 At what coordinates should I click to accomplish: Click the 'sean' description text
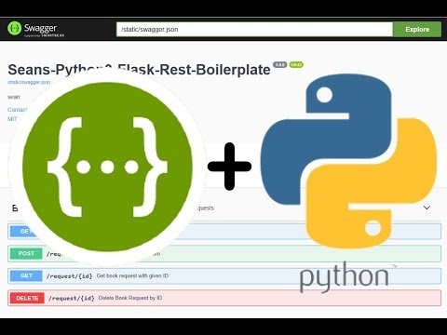[14, 97]
